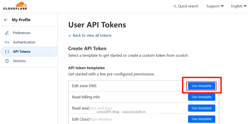The image size is (248, 124).
Task: Click the Cloudflare logo
Action: tap(15, 6)
